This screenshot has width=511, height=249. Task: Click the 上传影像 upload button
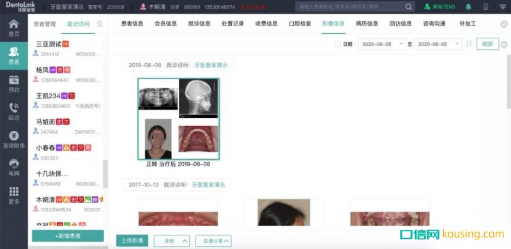(x=132, y=241)
